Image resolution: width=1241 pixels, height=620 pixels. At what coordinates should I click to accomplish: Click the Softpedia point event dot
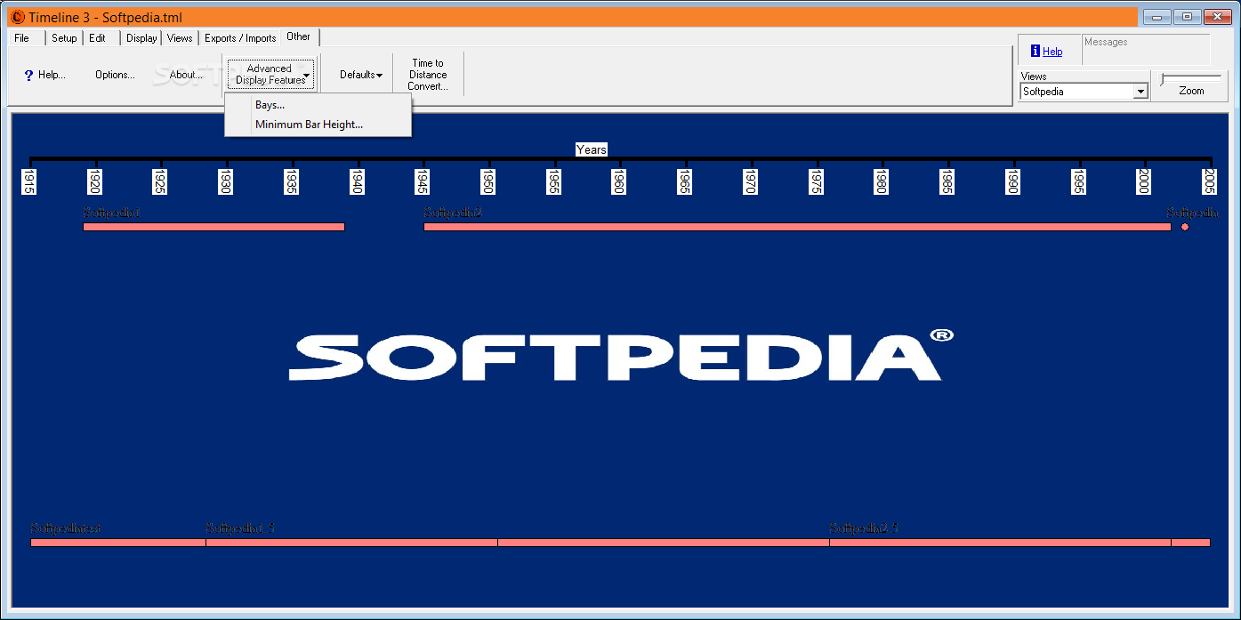coord(1185,227)
